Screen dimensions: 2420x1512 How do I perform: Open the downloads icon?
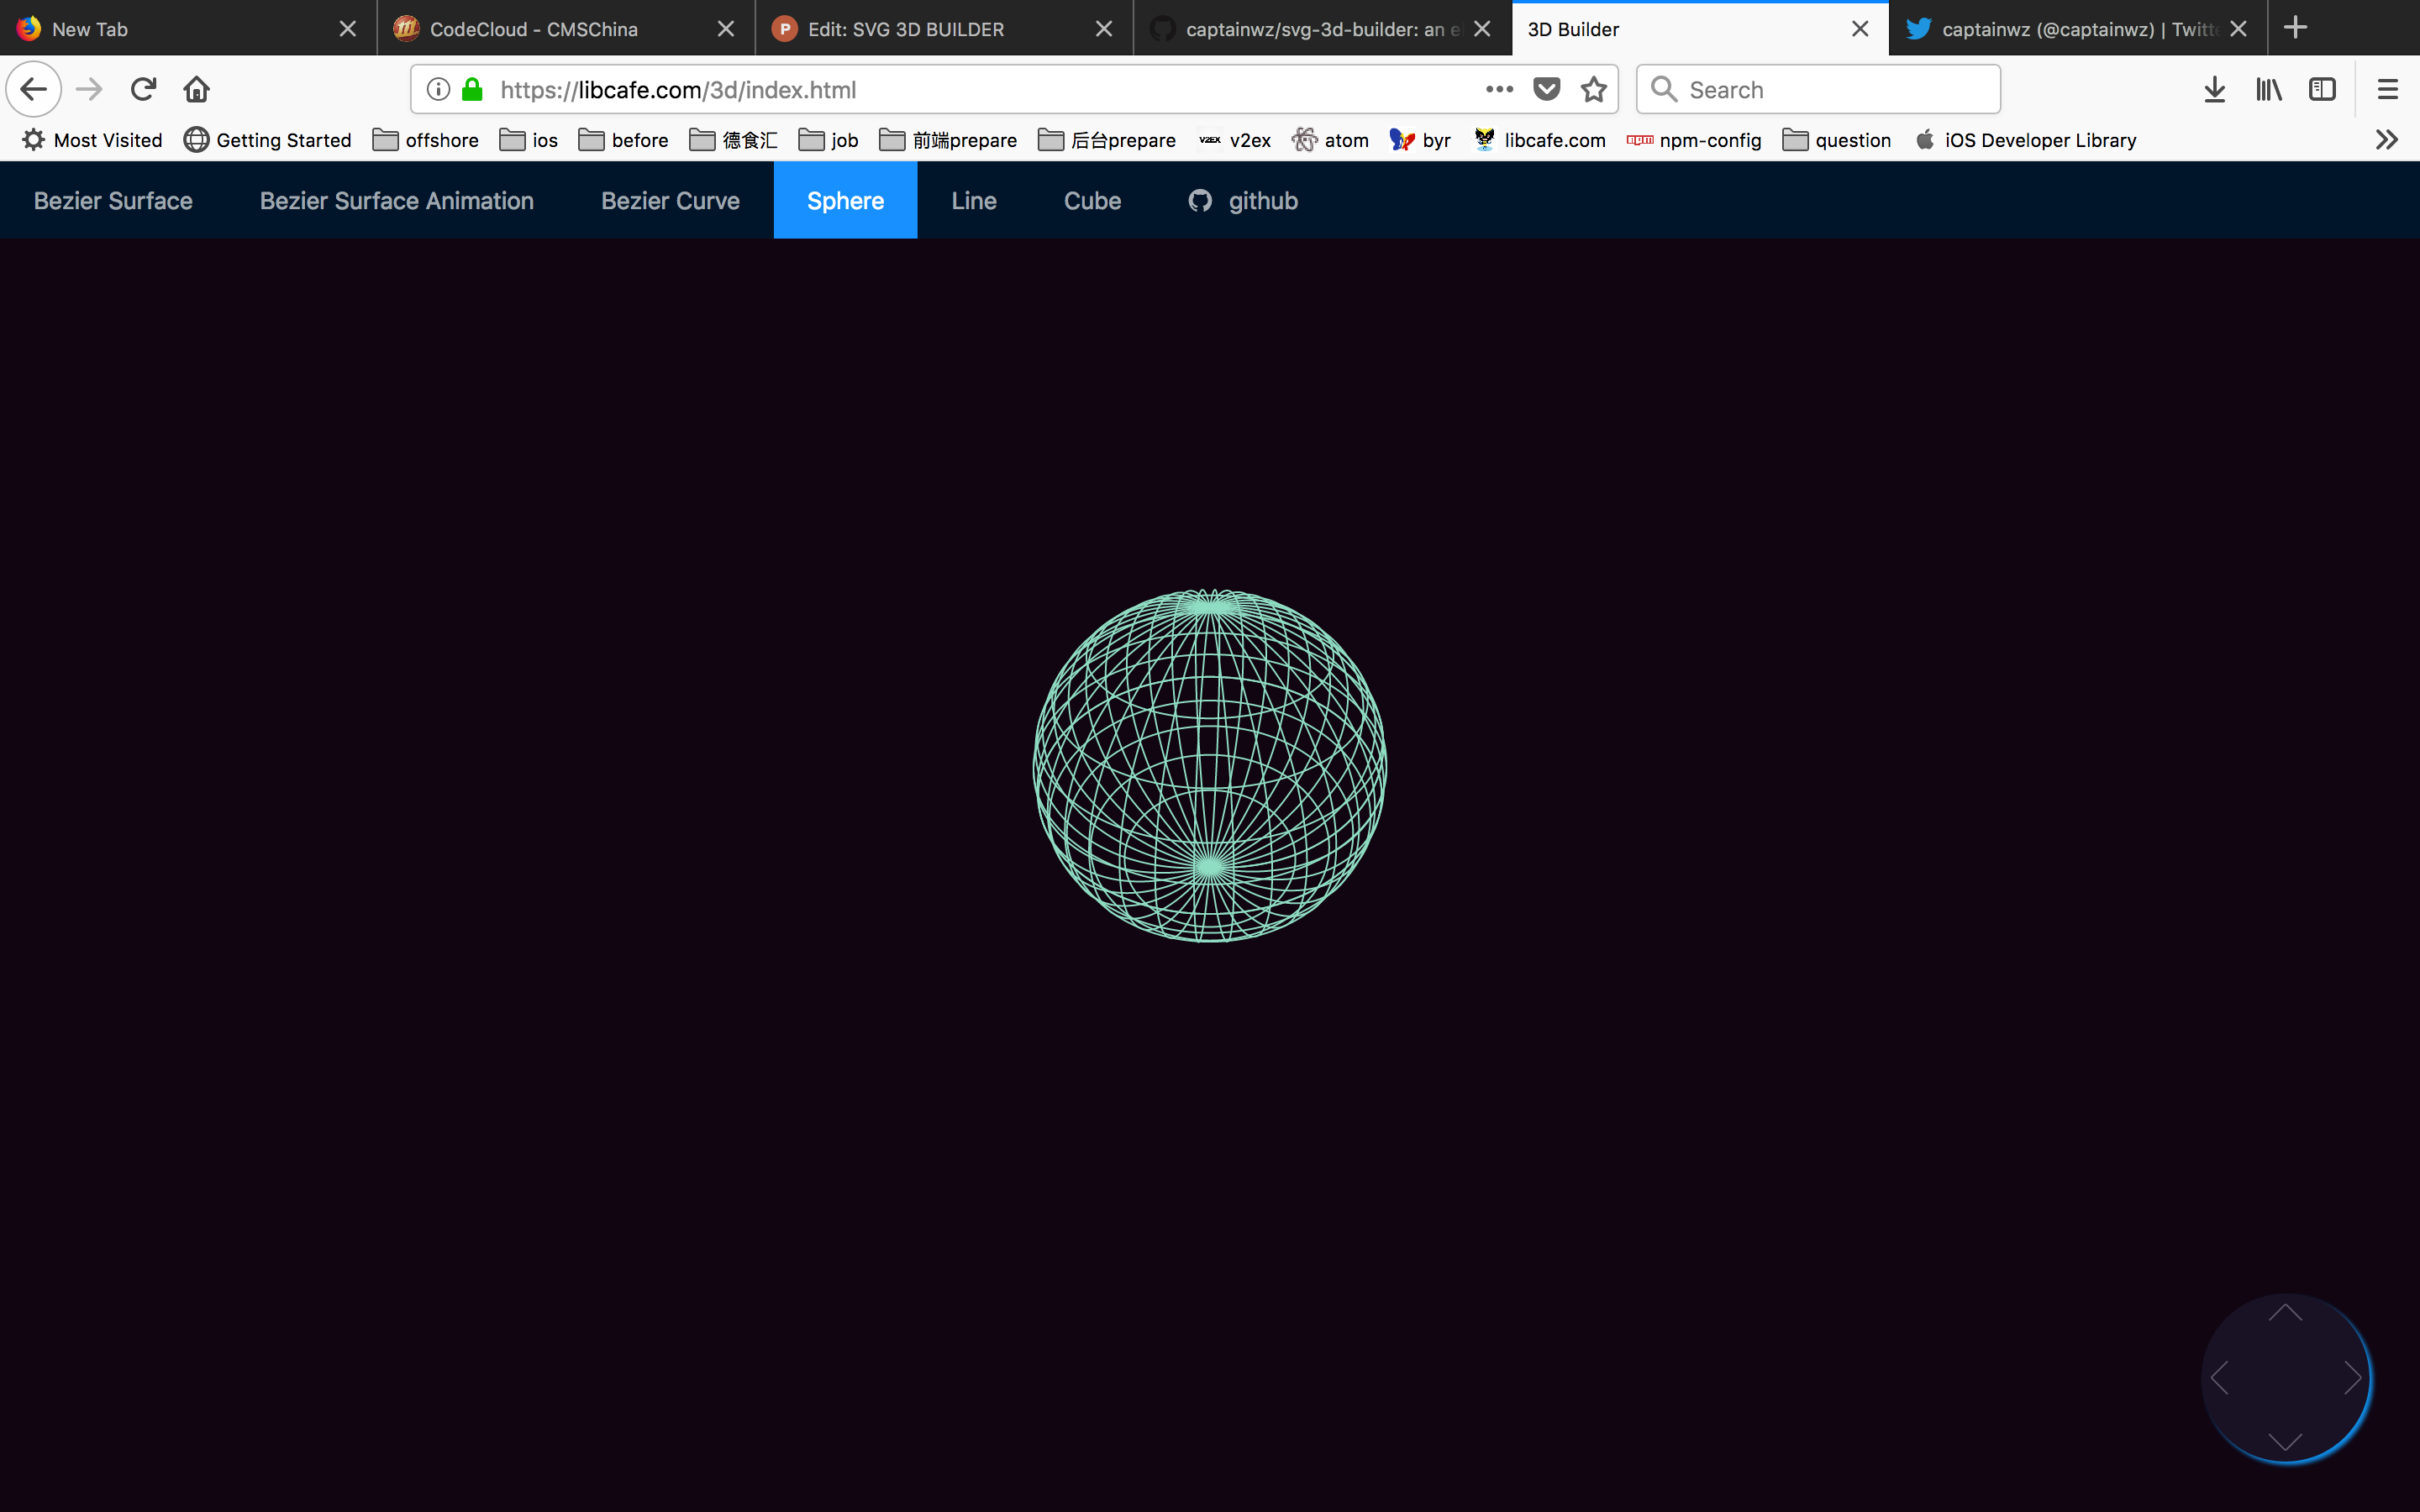point(2214,89)
